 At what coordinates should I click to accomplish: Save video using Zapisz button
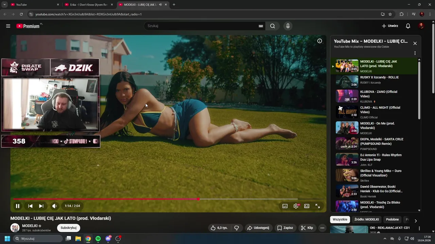[x=285, y=228]
